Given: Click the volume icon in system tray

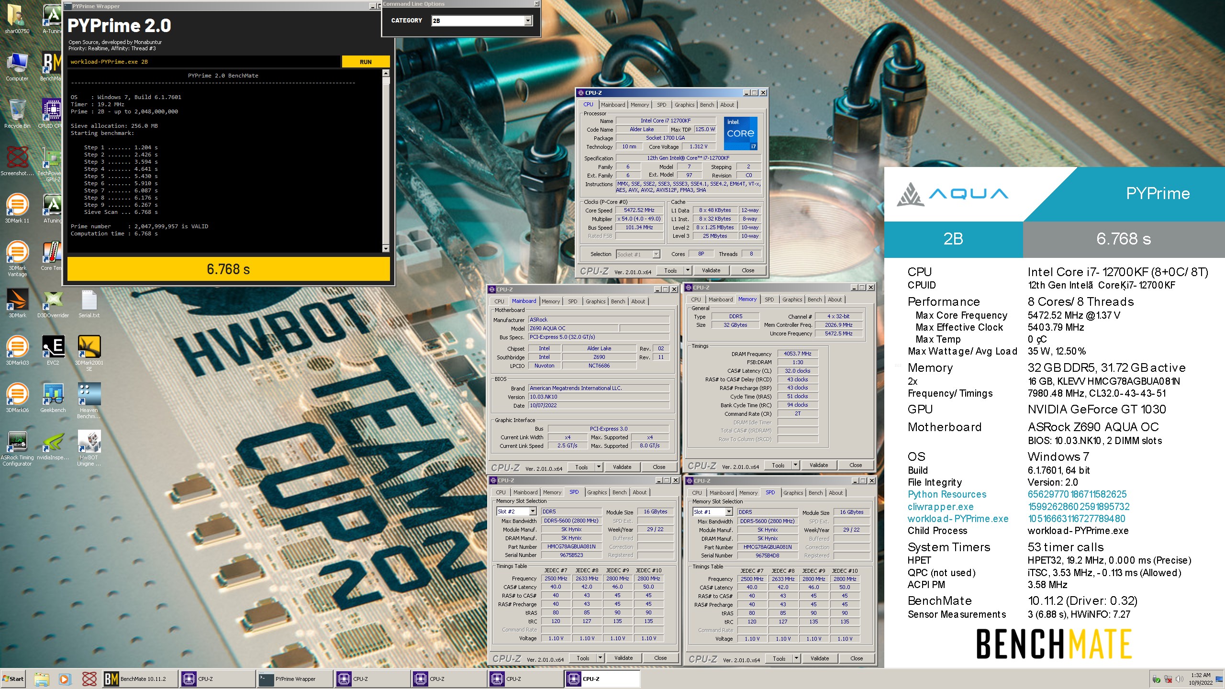Looking at the screenshot, I should (x=1179, y=679).
